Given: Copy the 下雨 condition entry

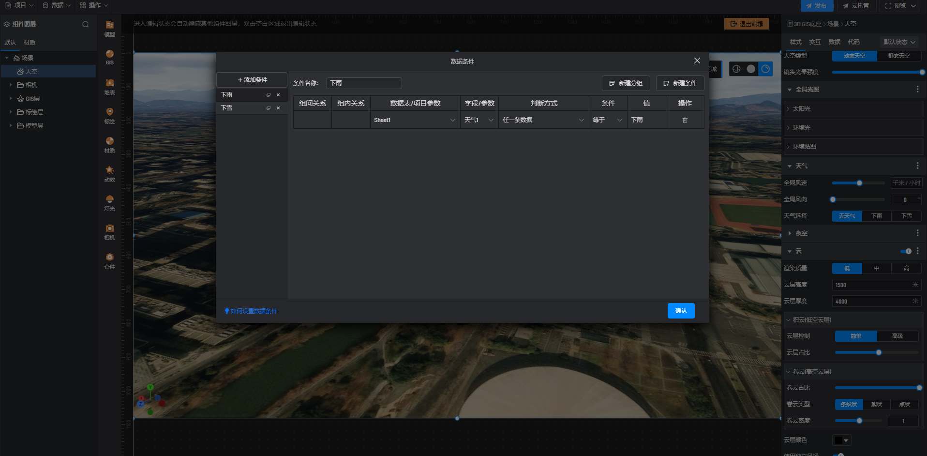Looking at the screenshot, I should point(269,95).
